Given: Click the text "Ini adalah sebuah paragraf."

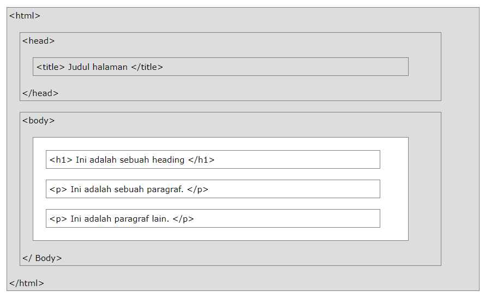Looking at the screenshot, I should pyautogui.click(x=127, y=189).
